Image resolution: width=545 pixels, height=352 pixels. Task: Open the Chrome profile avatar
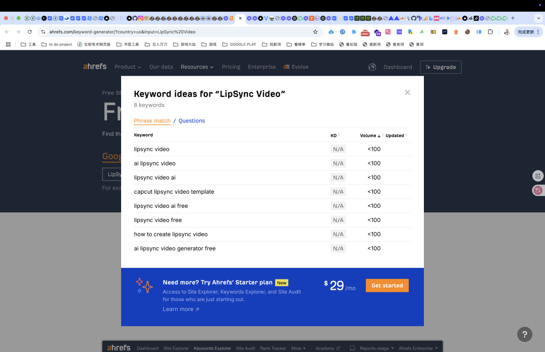[507, 32]
